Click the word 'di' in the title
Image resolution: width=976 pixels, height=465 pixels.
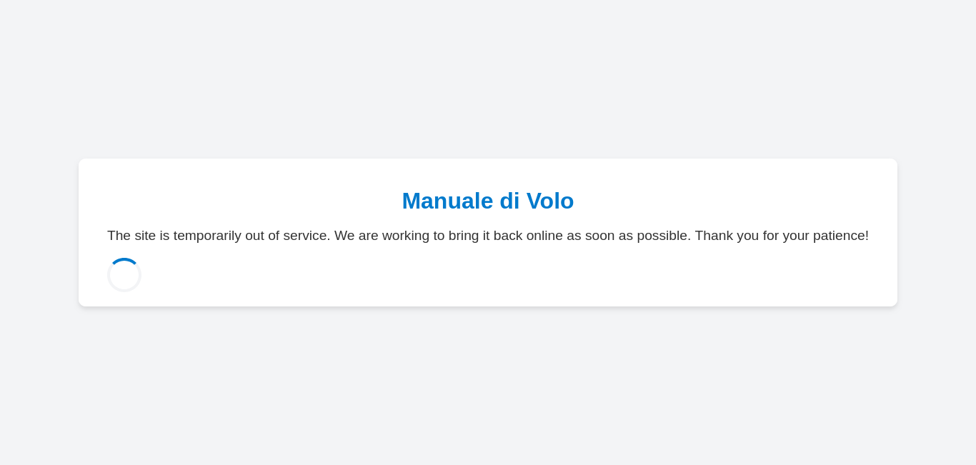click(510, 201)
